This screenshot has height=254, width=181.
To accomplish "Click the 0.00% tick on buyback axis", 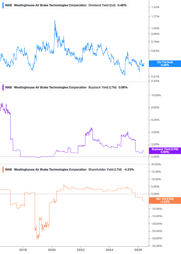I will pos(155,157).
